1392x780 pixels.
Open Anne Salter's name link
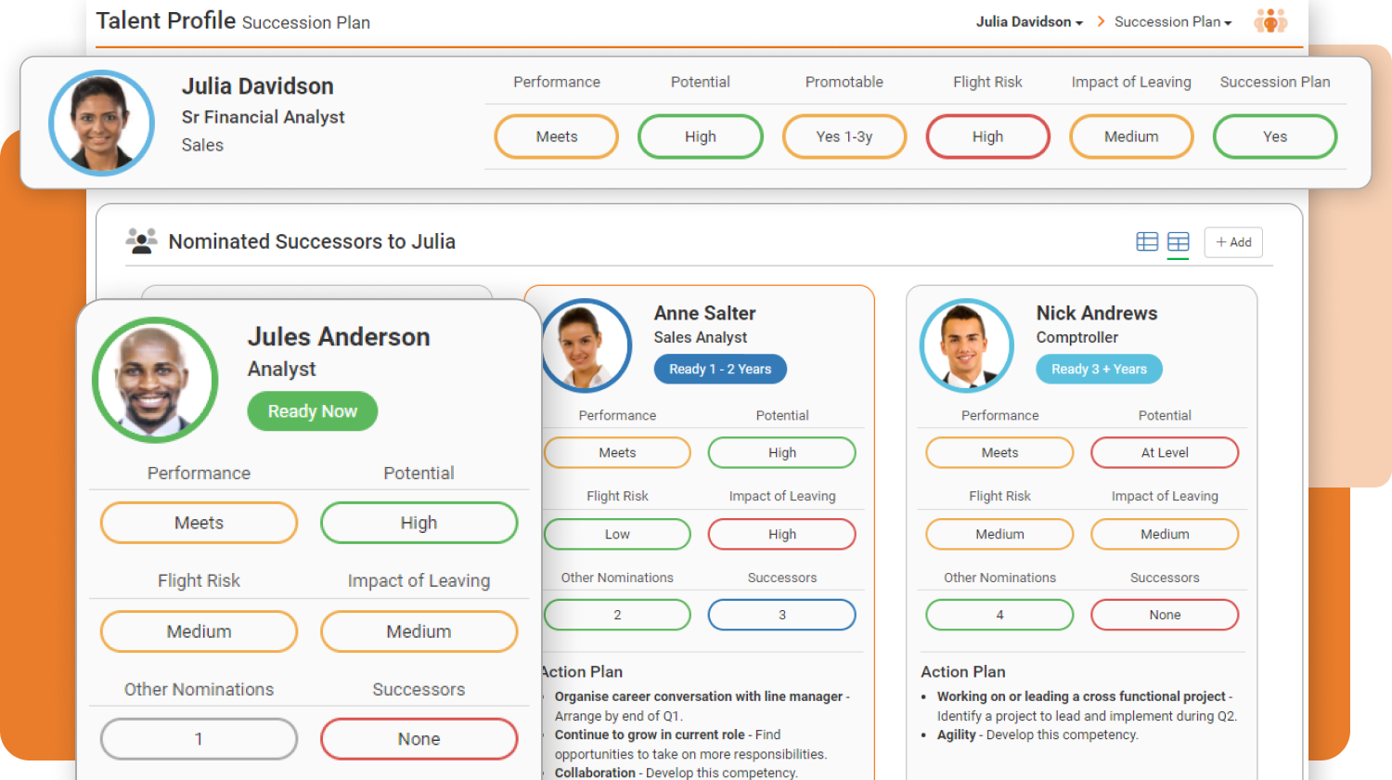[x=704, y=313]
